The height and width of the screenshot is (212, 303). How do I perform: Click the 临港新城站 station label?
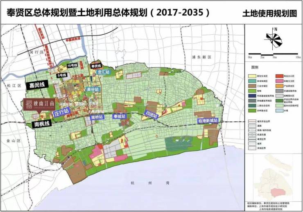[208, 121]
